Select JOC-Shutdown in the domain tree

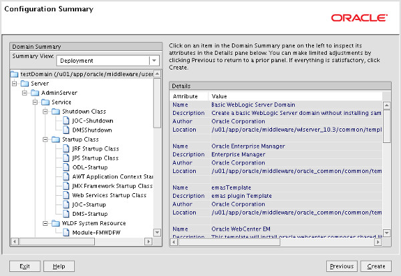(93, 121)
